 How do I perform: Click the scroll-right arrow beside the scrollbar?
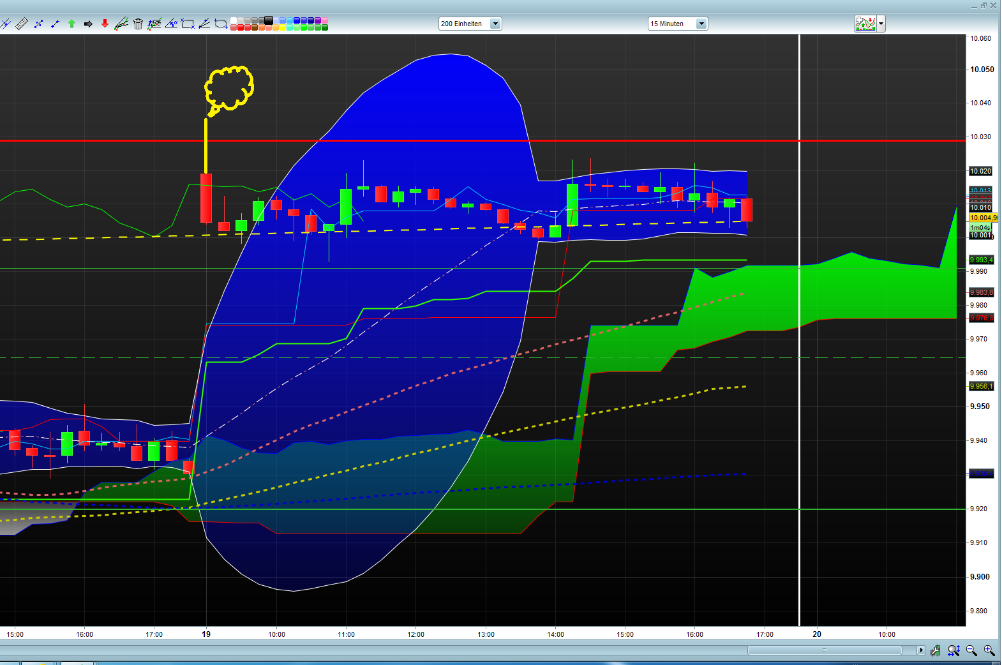(x=921, y=650)
